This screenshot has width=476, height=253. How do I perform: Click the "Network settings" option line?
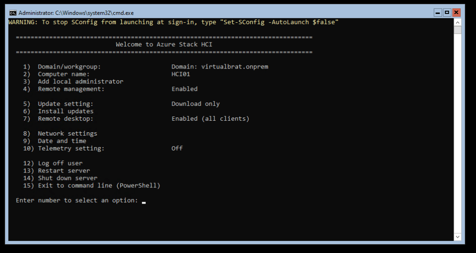pyautogui.click(x=68, y=134)
